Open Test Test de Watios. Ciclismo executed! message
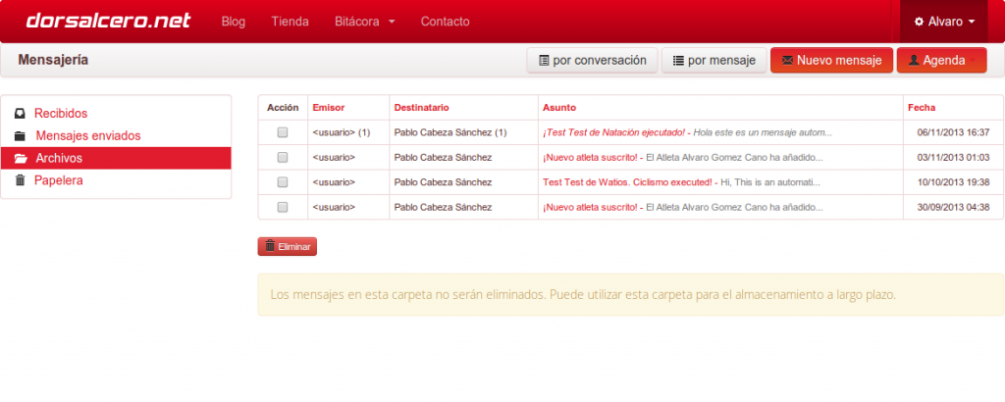1005x402 pixels. 627,182
